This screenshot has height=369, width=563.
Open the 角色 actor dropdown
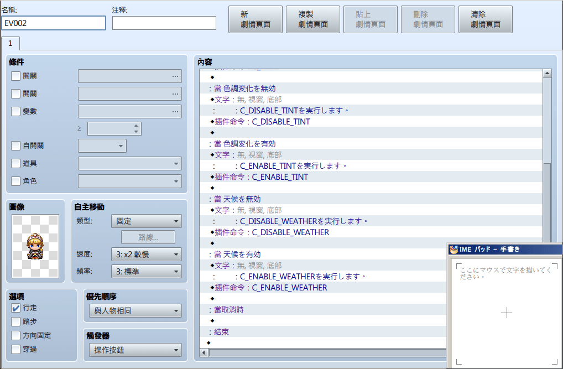[x=130, y=181]
